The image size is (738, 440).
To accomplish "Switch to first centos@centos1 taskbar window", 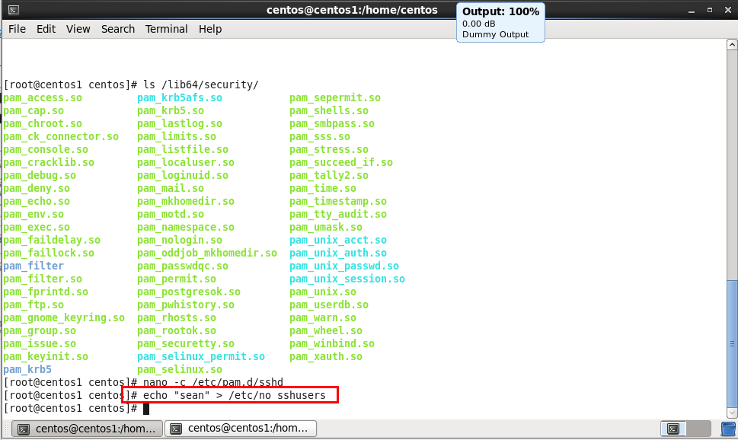I will point(87,429).
